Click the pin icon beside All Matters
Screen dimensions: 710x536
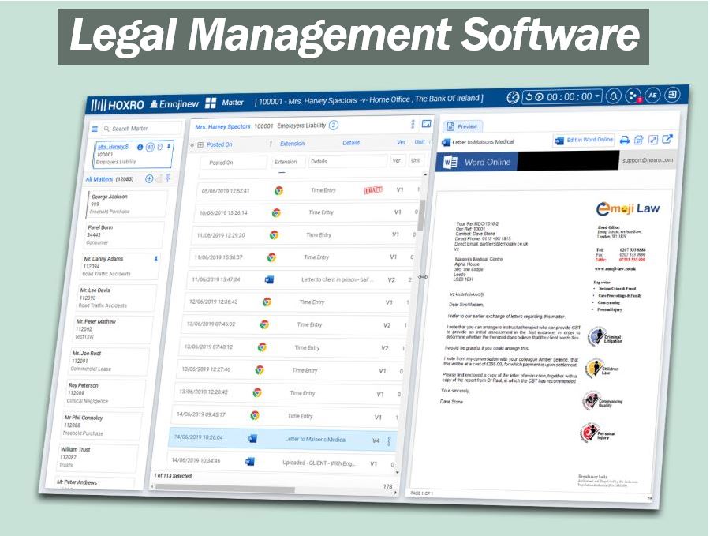pos(168,178)
